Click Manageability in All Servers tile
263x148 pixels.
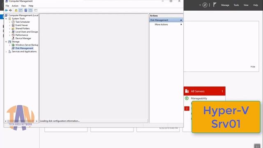pyautogui.click(x=199, y=98)
